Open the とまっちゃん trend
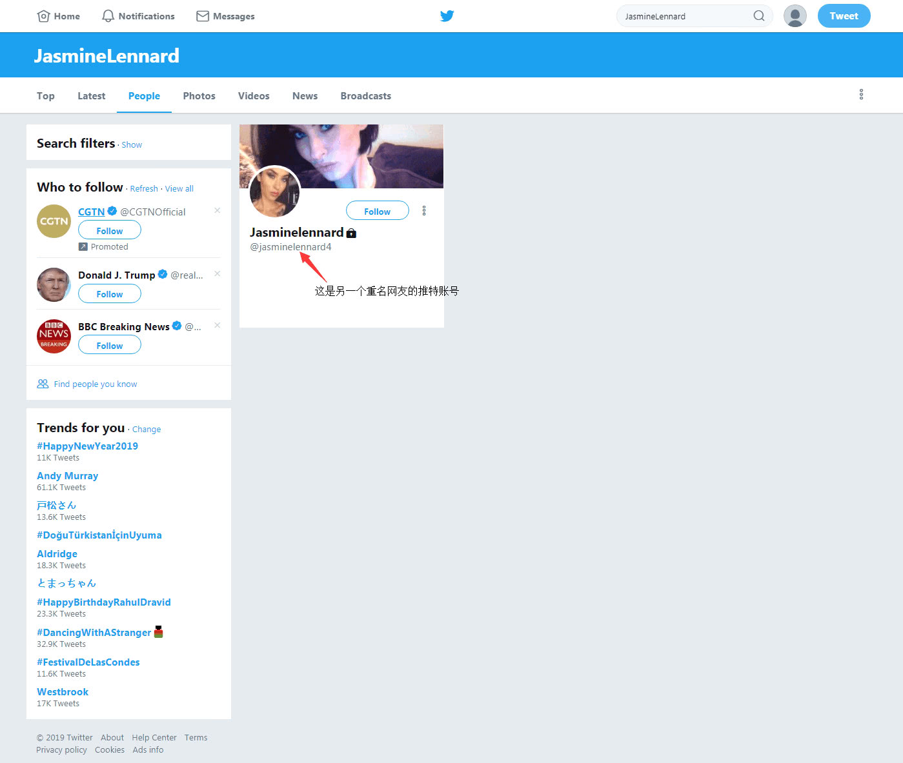Viewport: 903px width, 763px height. (66, 583)
